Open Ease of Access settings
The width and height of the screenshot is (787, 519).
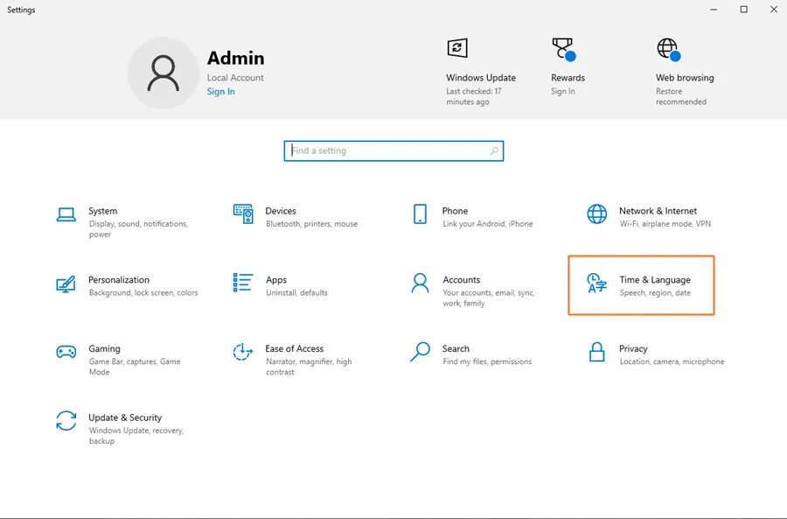295,354
